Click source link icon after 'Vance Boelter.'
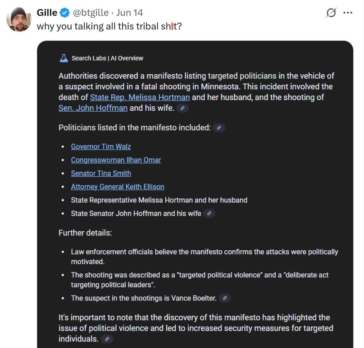 point(225,298)
